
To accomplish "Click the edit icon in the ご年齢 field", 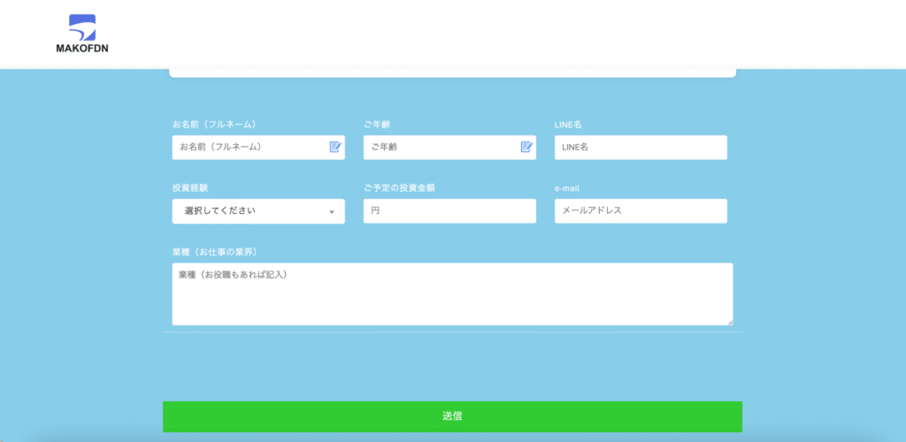I will click(526, 147).
